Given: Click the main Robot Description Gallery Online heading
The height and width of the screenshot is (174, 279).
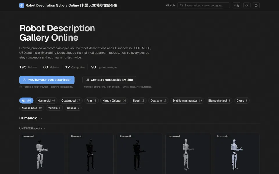Looking at the screenshot, I should tap(57, 33).
